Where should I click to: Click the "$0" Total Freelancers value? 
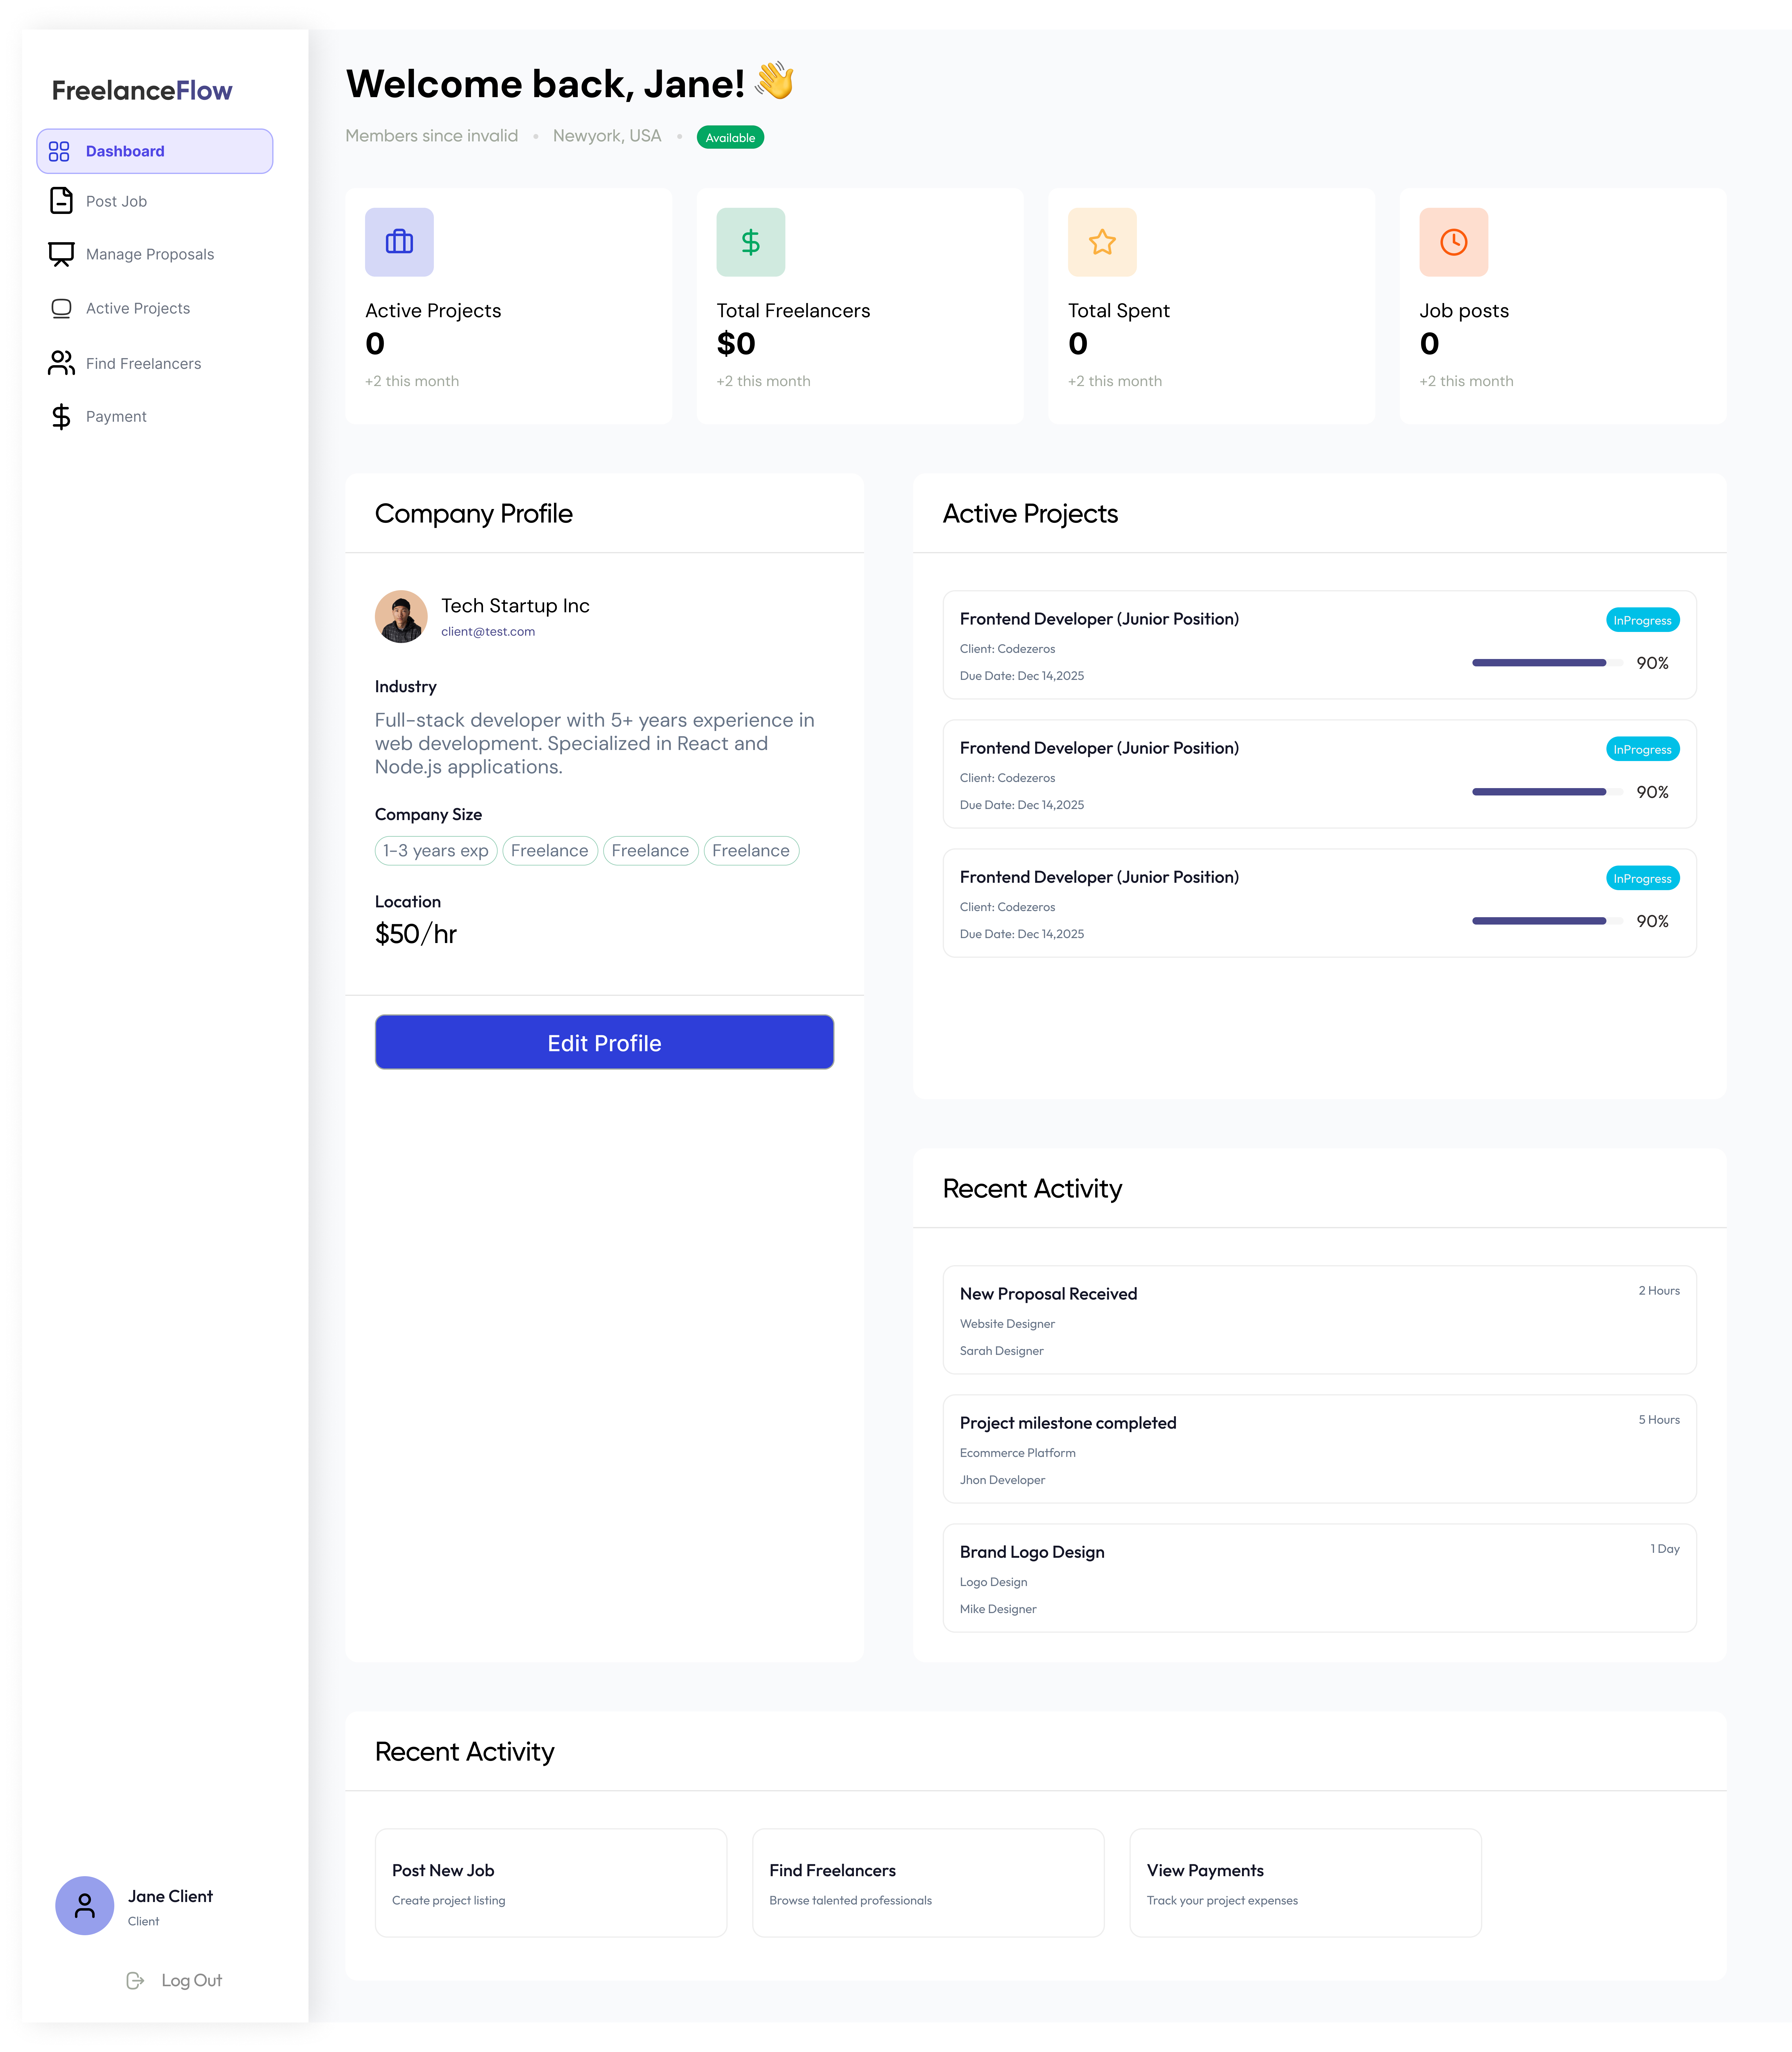tap(736, 344)
